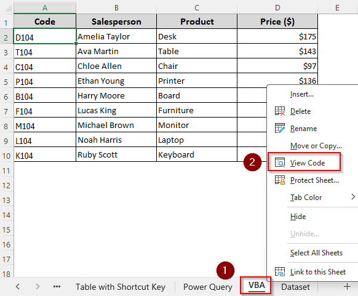Select the $97 price cell

277,66
